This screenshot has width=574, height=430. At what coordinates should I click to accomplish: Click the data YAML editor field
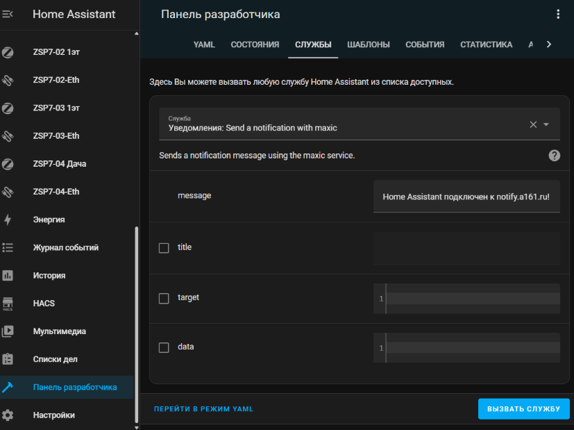(x=466, y=347)
